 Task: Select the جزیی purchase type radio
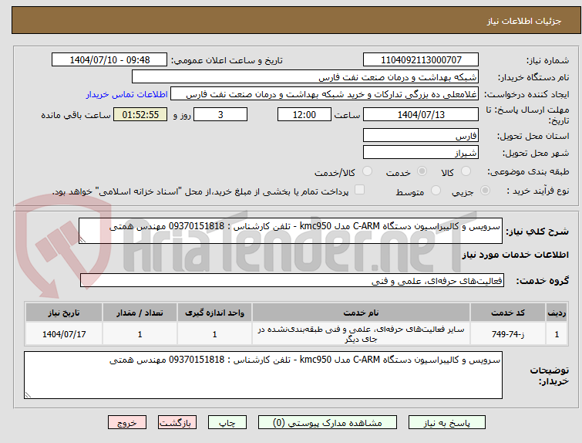(x=485, y=191)
